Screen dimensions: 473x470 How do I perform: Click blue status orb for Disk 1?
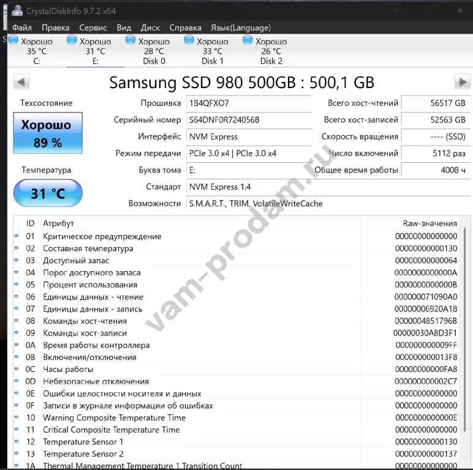click(x=189, y=40)
